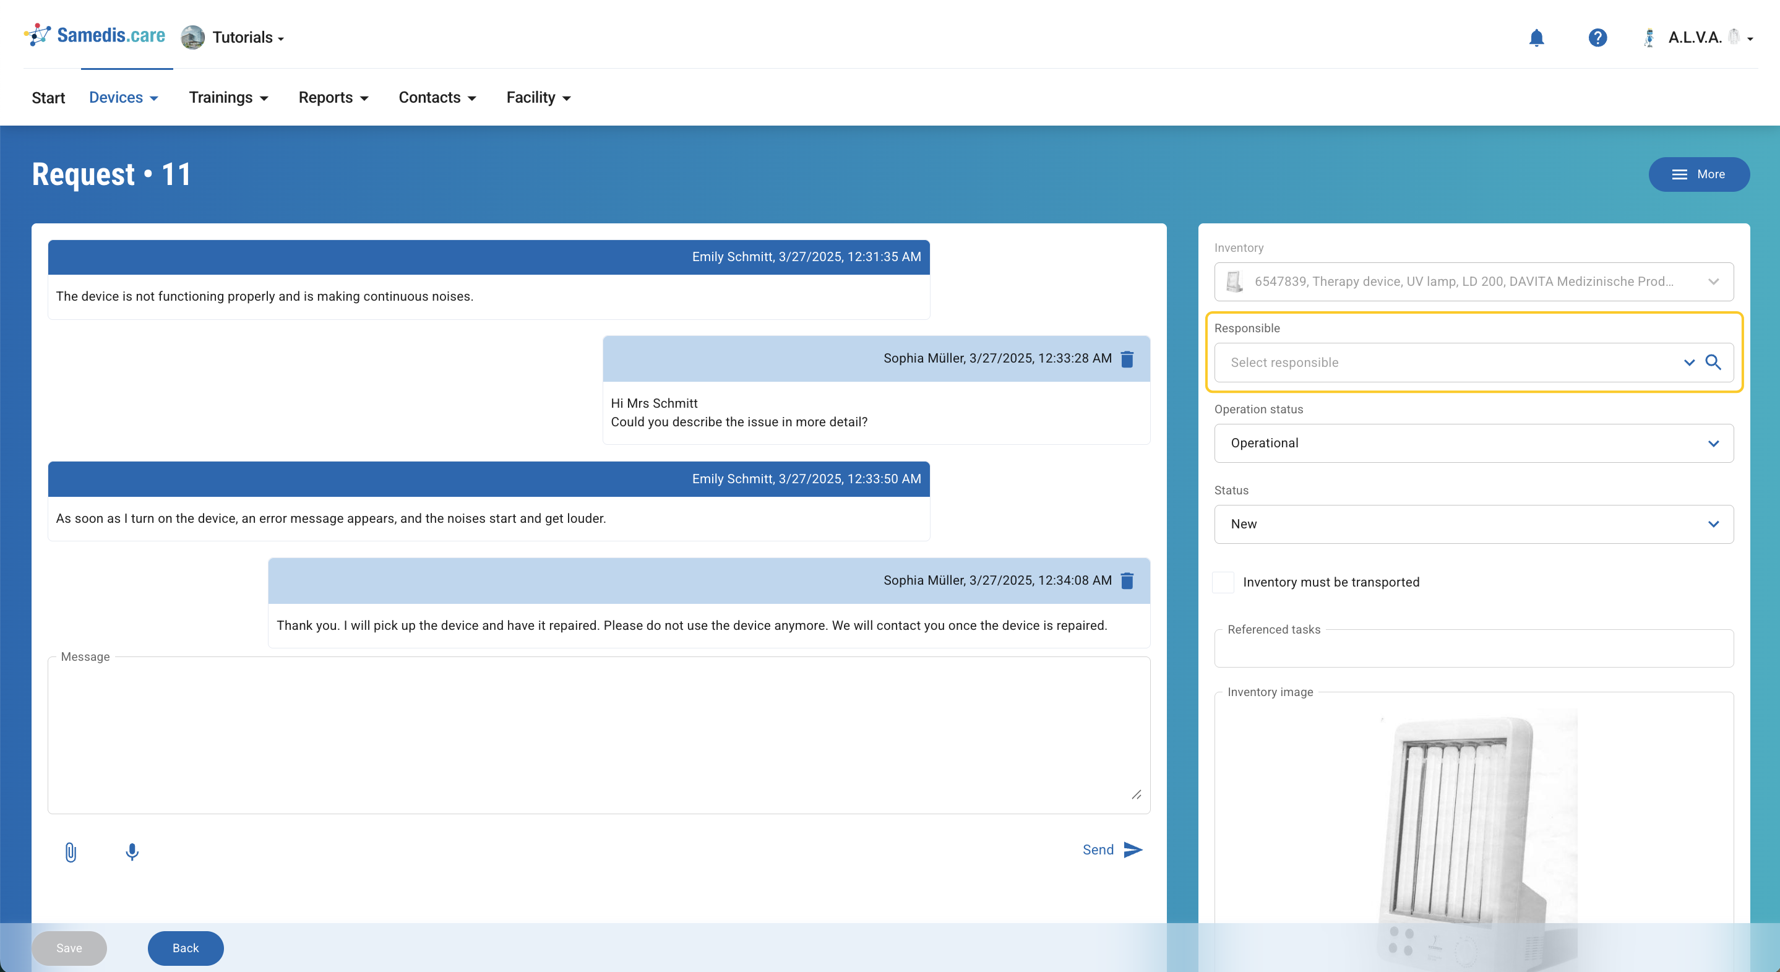Open the help question mark icon
Screen dimensions: 1780x972
[1597, 37]
